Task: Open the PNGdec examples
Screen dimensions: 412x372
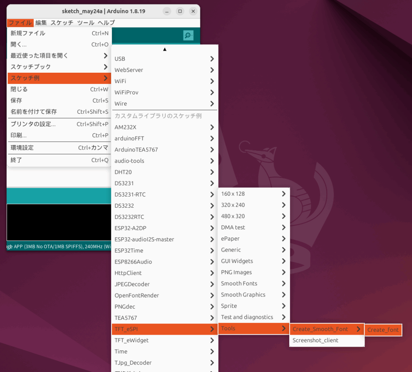Action: pyautogui.click(x=165, y=307)
